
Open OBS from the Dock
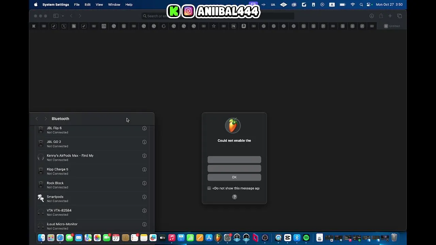pyautogui.click(x=265, y=238)
